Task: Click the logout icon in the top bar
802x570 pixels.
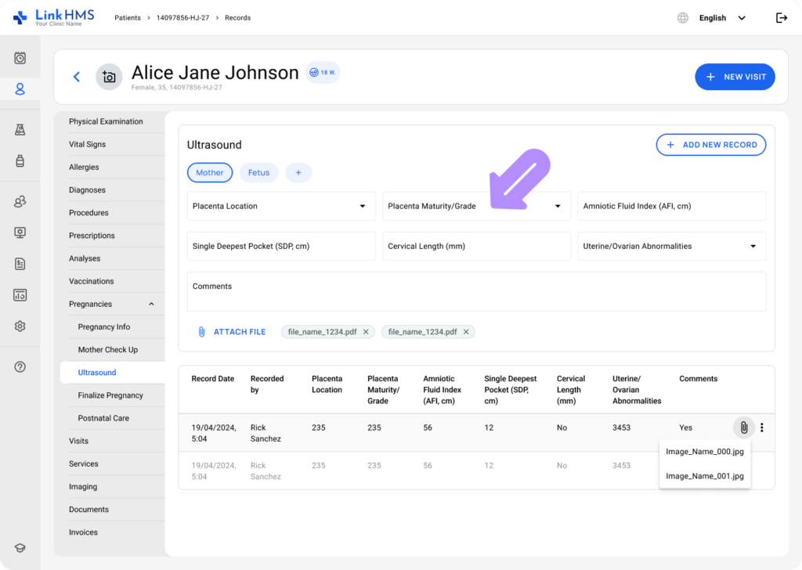Action: tap(782, 18)
